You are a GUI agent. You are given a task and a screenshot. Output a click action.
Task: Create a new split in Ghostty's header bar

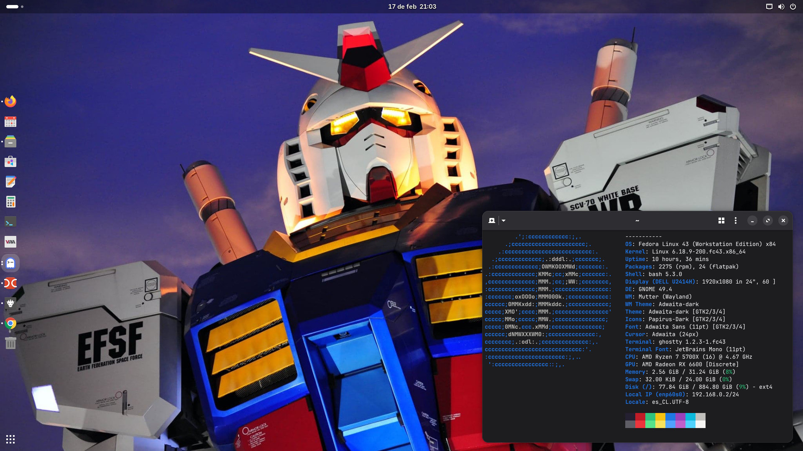pyautogui.click(x=721, y=220)
